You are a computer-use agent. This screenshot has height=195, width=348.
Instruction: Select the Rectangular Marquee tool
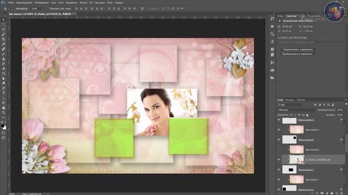point(3,24)
